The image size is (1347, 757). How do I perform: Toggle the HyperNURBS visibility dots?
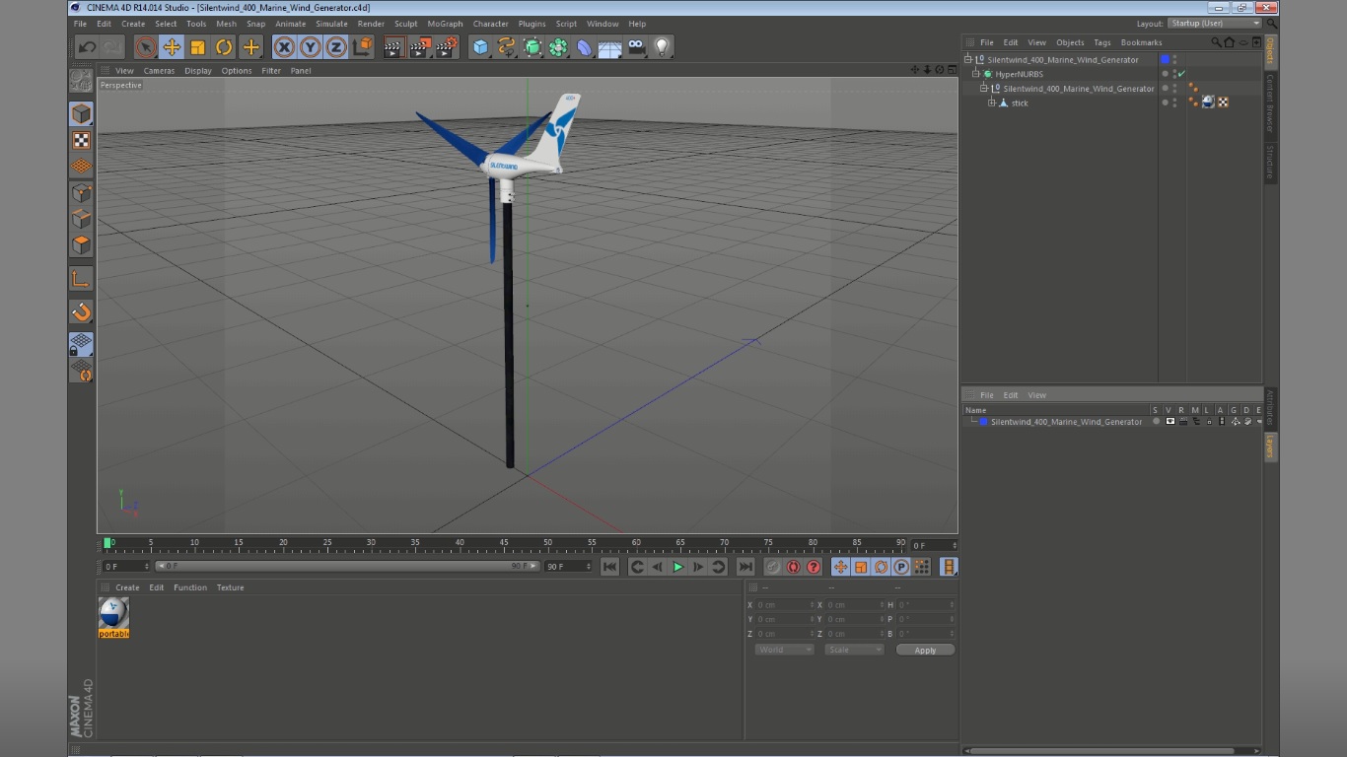[x=1174, y=74]
